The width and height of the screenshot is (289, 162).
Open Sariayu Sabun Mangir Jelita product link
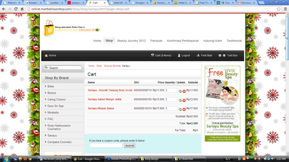pyautogui.click(x=104, y=99)
